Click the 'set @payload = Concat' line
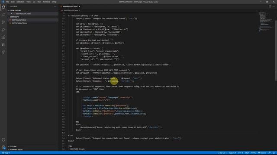Viewport: 277px width, 155px height. pyautogui.click(x=89, y=48)
